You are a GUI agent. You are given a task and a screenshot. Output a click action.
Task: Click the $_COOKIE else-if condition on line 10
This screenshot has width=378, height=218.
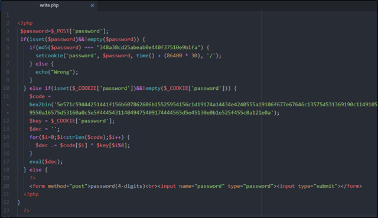click(130, 88)
